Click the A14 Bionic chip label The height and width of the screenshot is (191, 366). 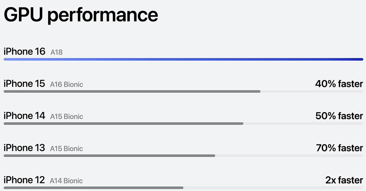click(x=66, y=181)
